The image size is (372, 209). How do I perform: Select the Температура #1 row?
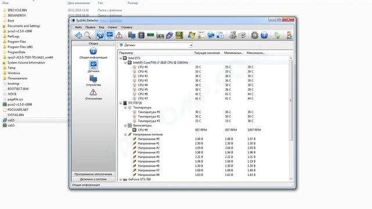203,117
